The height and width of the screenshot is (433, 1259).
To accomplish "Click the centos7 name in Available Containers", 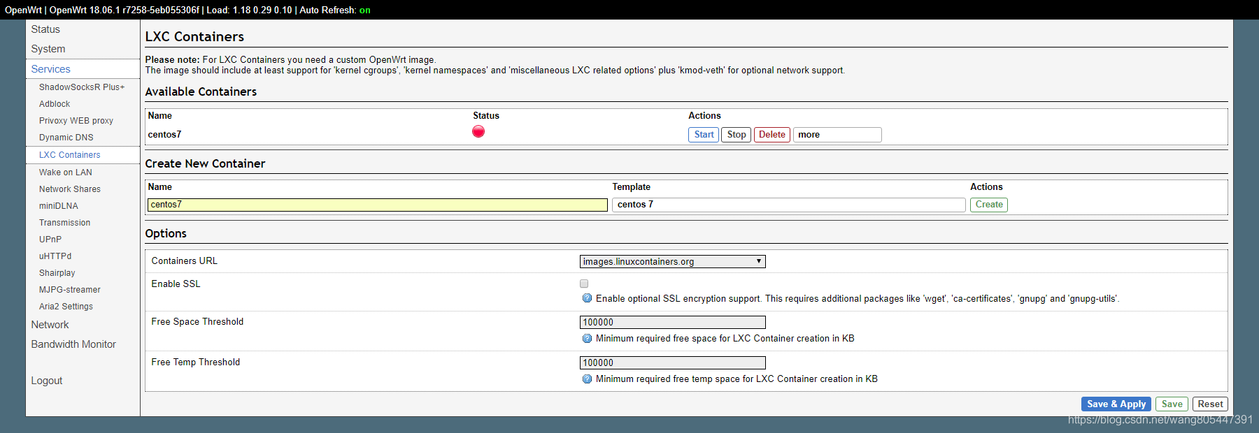I will click(x=164, y=135).
